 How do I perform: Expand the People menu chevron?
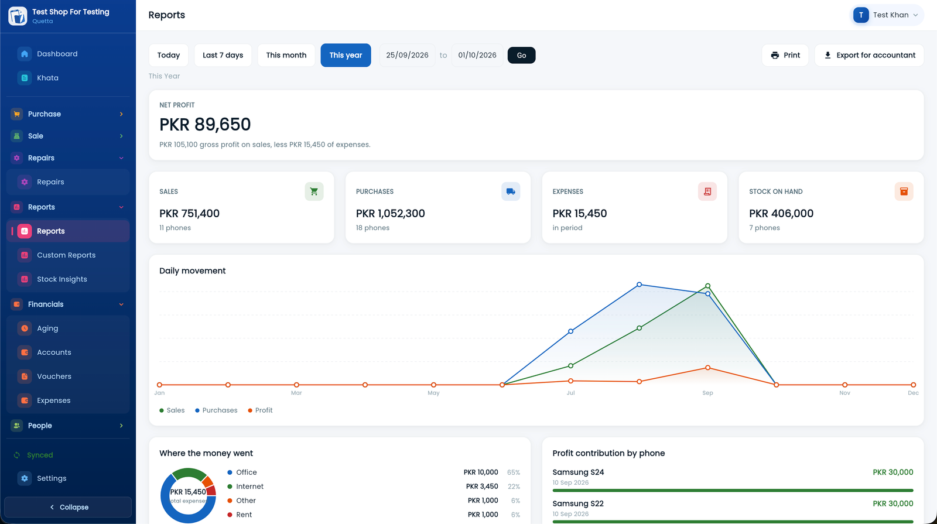coord(121,426)
